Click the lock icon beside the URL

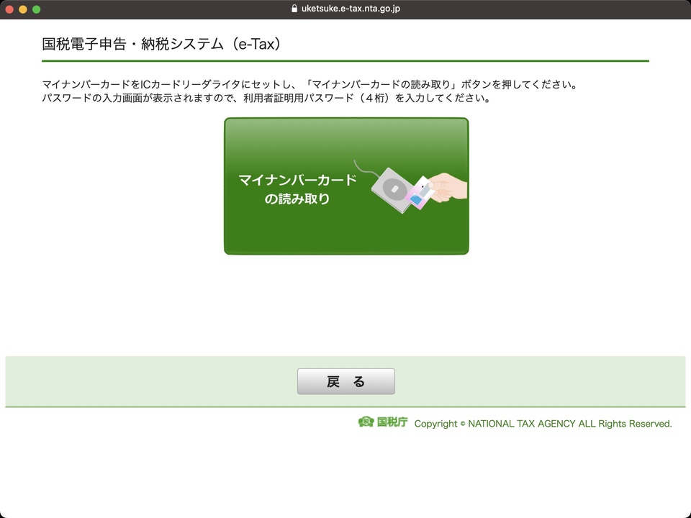(294, 9)
